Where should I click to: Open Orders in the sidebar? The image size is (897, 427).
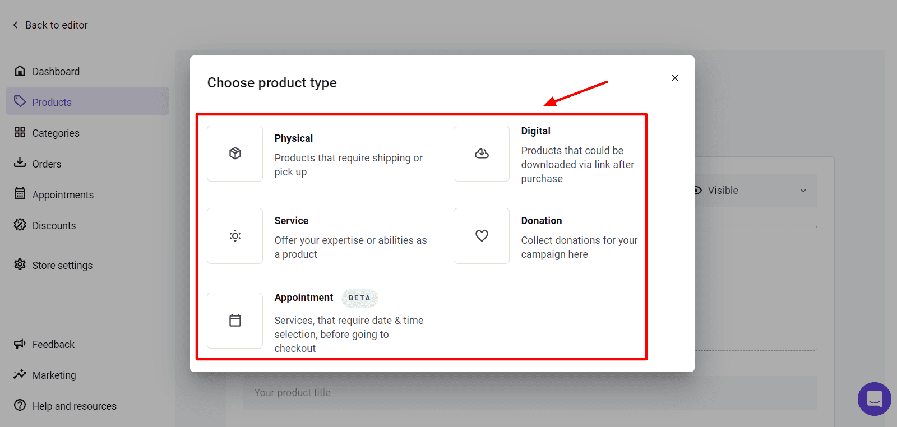click(47, 164)
